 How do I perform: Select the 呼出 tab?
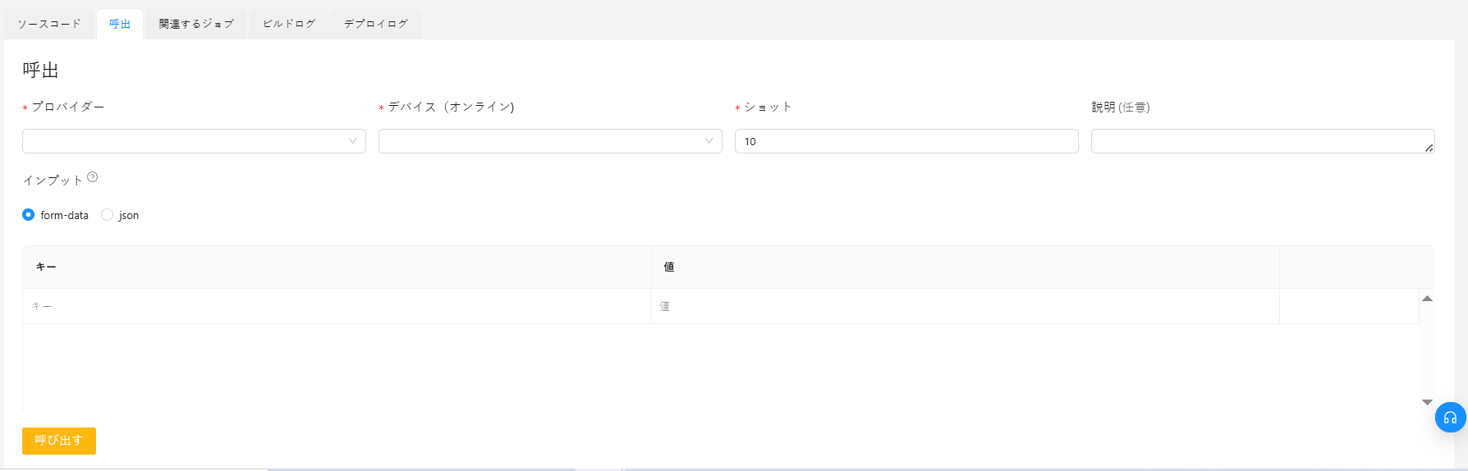(x=120, y=24)
